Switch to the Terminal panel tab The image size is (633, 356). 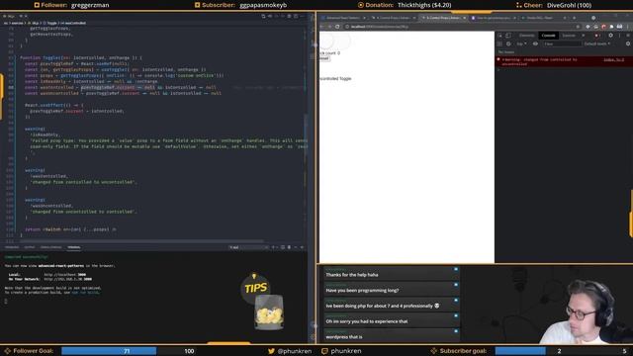tap(74, 247)
